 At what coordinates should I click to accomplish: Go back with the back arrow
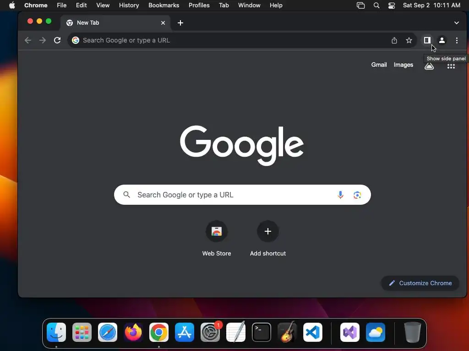point(28,40)
